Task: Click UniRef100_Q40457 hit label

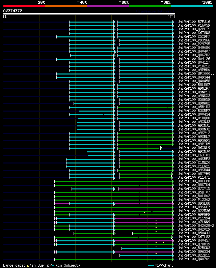Action: pyautogui.click(x=194, y=240)
